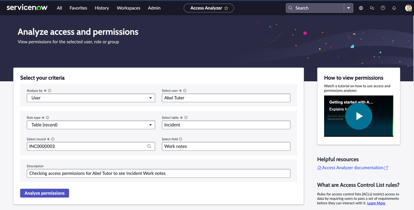Screen dimensions: 414x210
Task: Click the tutorial video thumbnail title text
Action: [x=351, y=102]
